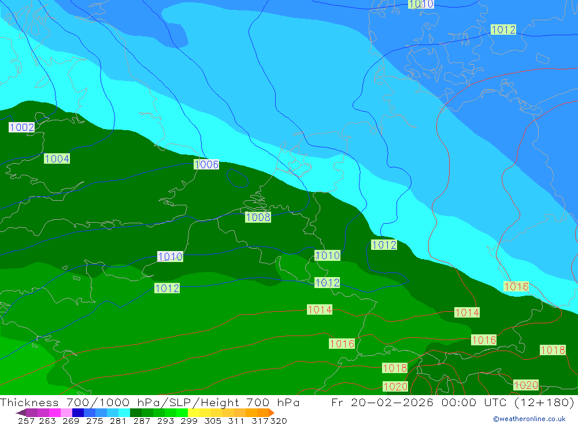
Task: Click the orange right arrow of legend
Action: [x=272, y=412]
